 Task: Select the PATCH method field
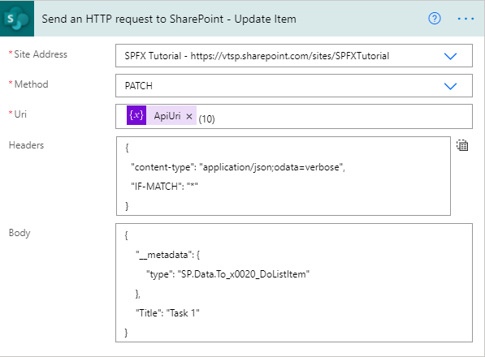coord(294,85)
